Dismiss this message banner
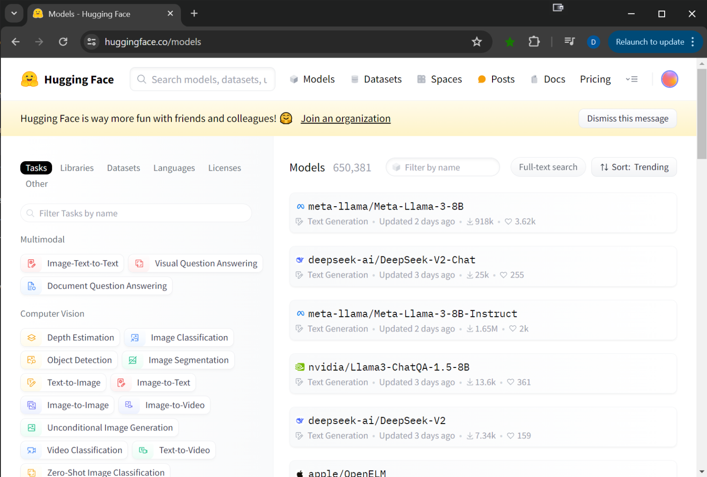The width and height of the screenshot is (707, 477). [x=627, y=118]
